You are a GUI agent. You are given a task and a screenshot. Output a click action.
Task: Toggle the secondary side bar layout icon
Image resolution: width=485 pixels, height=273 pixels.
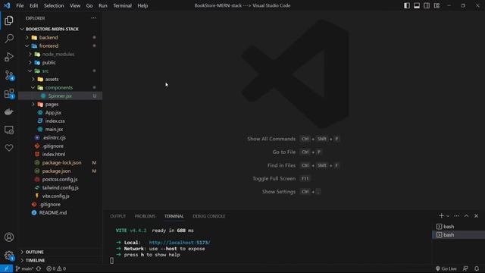427,5
